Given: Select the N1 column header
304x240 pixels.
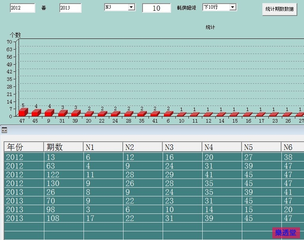Looking at the screenshot, I should [103, 147].
